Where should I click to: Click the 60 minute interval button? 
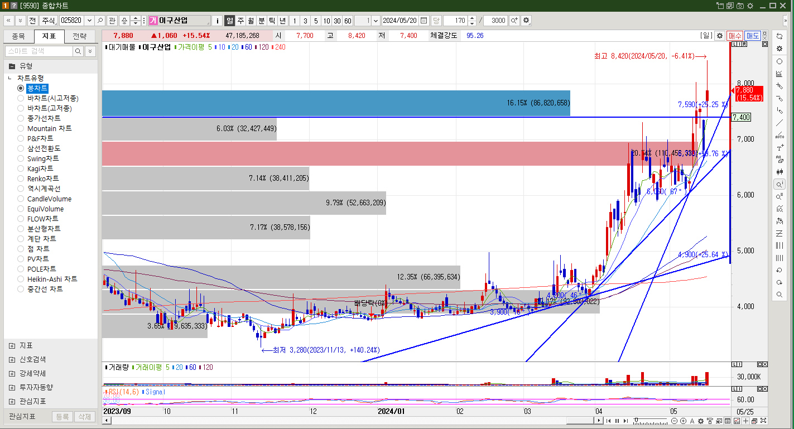[x=348, y=20]
